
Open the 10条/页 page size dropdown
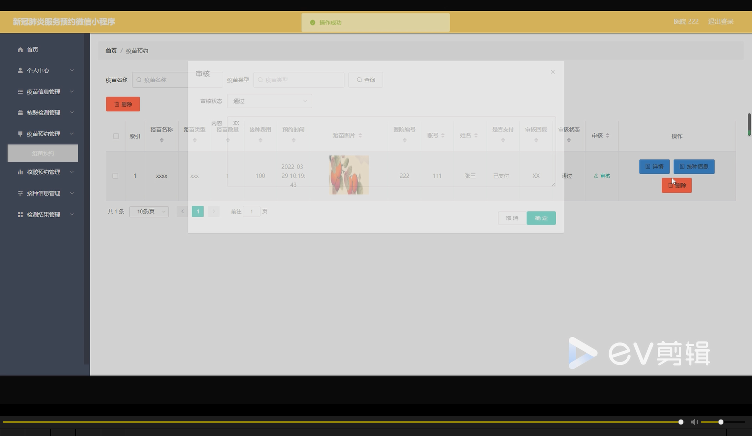click(149, 212)
